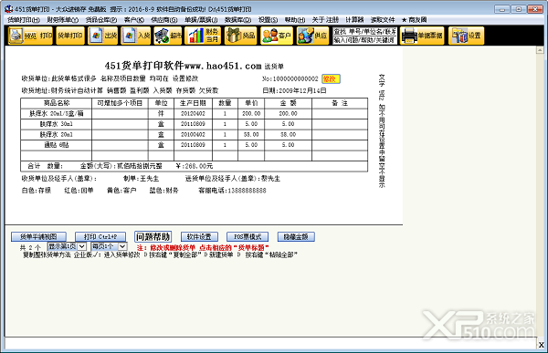Click the 查找 单号/单位名 search field

pos(364,32)
